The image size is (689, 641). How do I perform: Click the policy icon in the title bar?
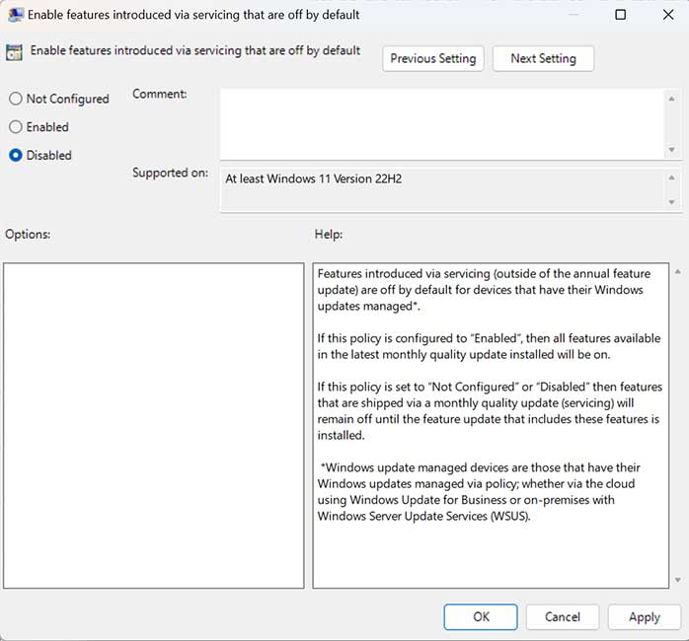pyautogui.click(x=16, y=15)
